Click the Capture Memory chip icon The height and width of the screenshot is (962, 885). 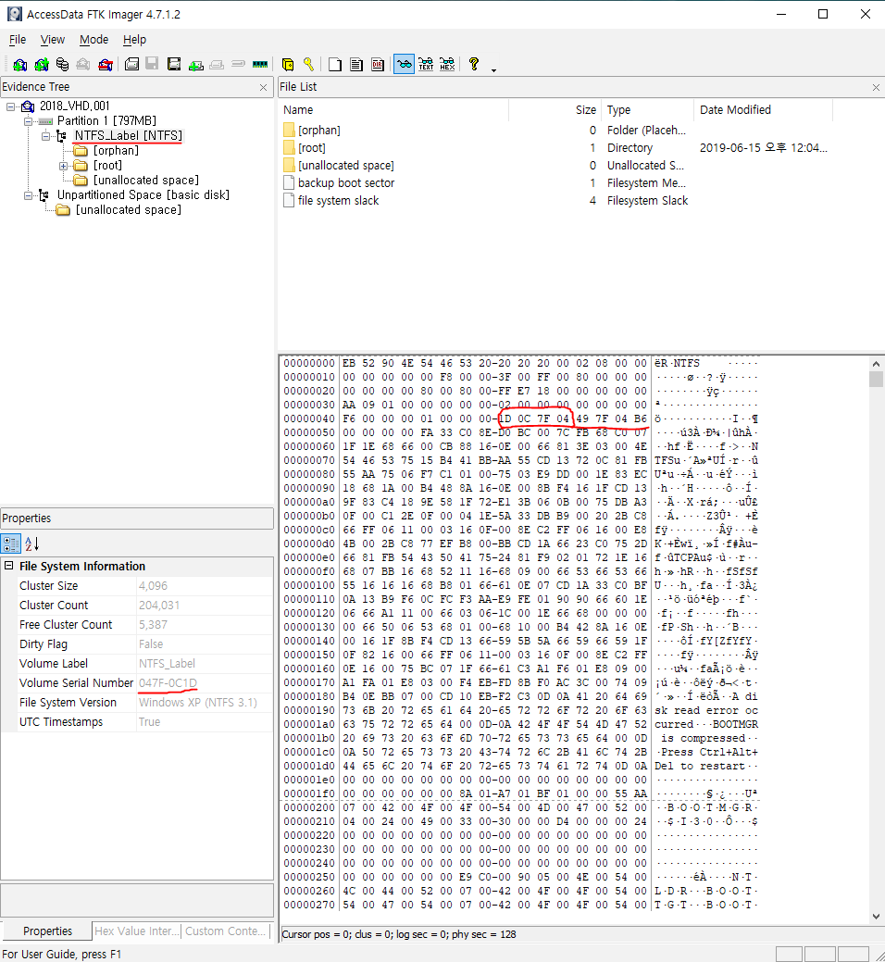[x=260, y=65]
